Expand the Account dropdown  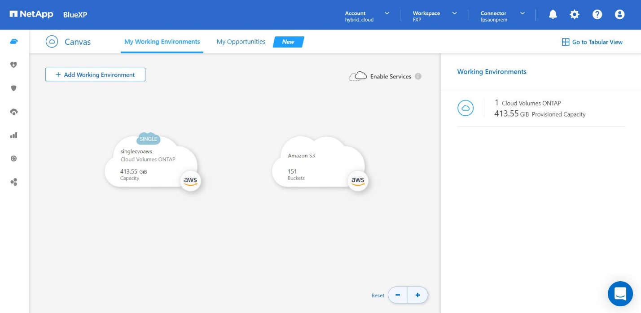367,16
